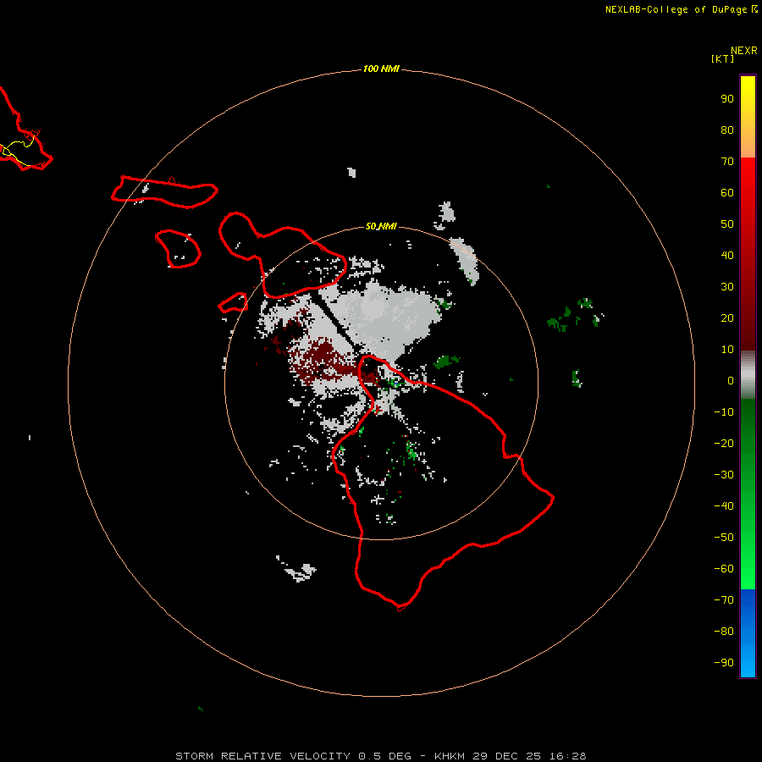
Task: Click the Molokai island outline
Action: pos(164,192)
